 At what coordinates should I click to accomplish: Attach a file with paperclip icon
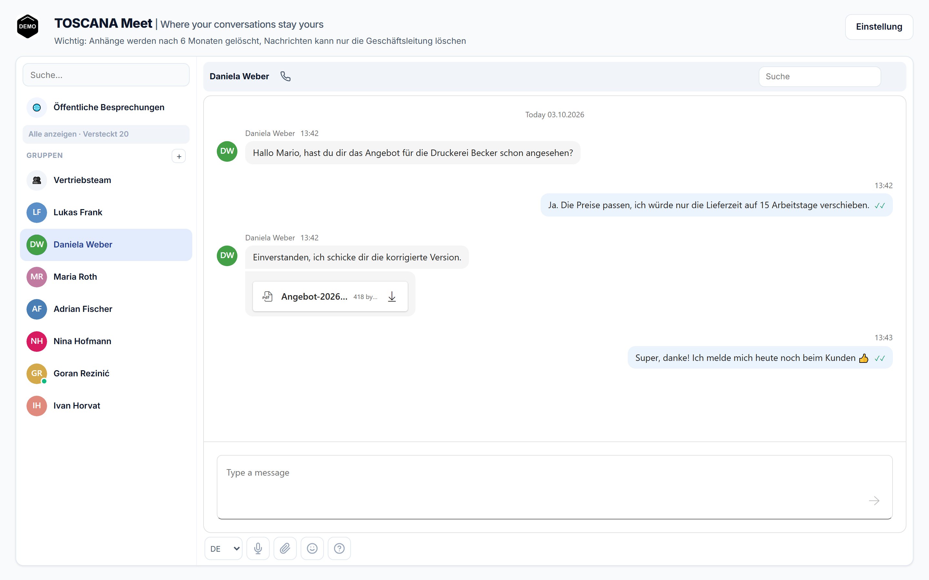tap(285, 548)
